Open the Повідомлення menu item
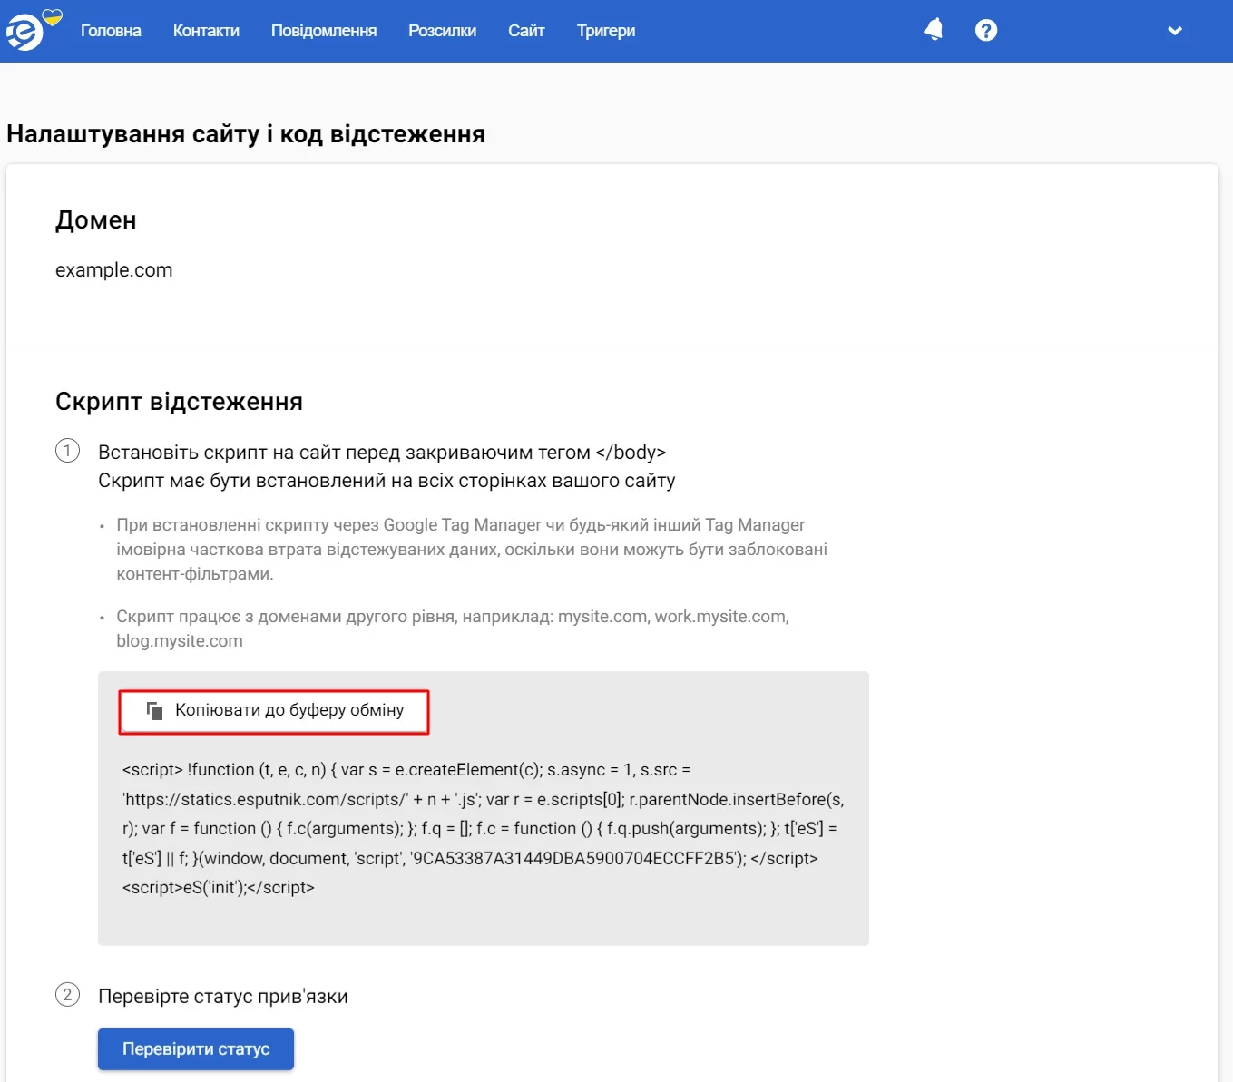Image resolution: width=1233 pixels, height=1082 pixels. [x=324, y=31]
